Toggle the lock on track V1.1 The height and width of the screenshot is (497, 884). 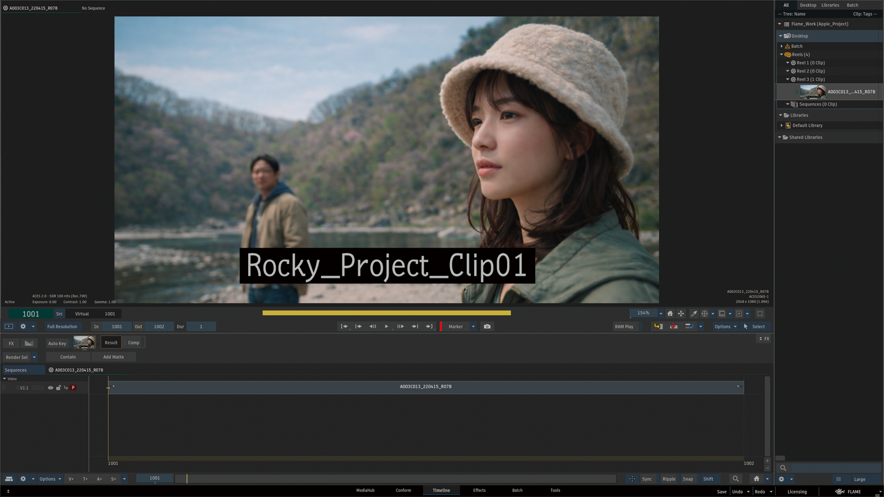point(58,388)
